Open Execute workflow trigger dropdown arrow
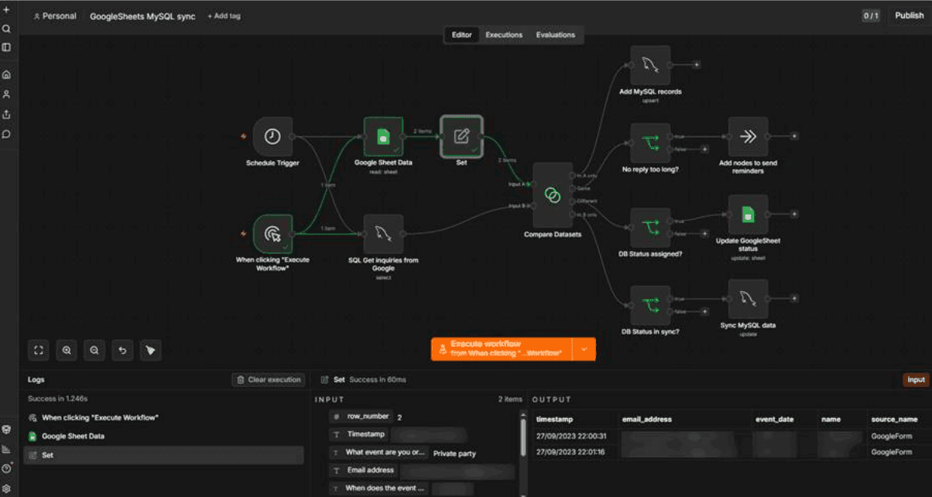 pos(584,349)
